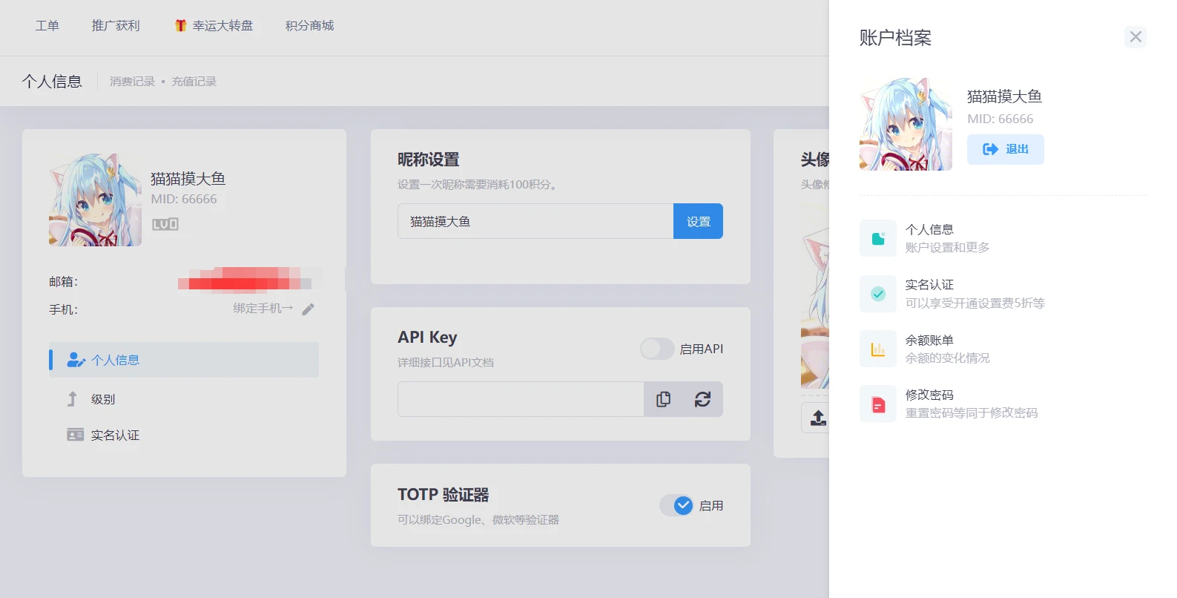Screen dimensions: 1177x598
Task: Click the pencil icon to bind phone
Action: (309, 309)
